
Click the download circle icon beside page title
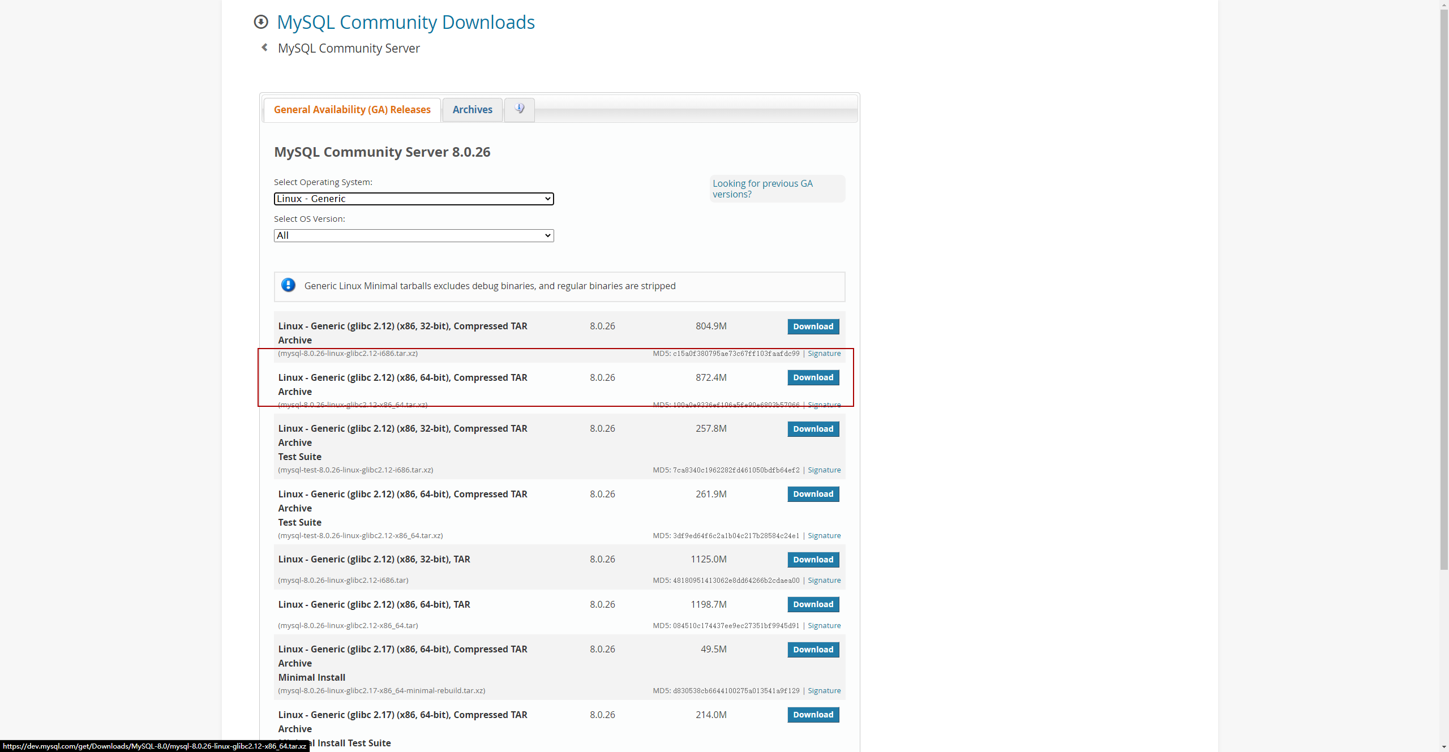point(261,22)
